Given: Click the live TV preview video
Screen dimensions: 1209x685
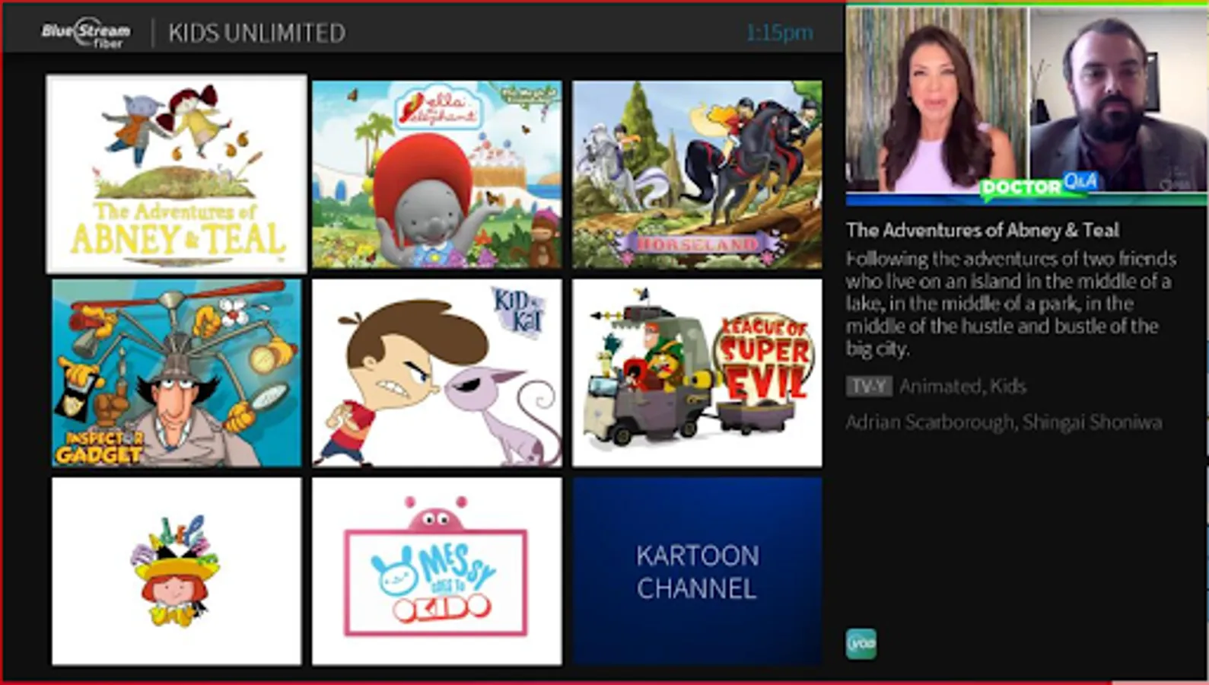Looking at the screenshot, I should 1026,105.
